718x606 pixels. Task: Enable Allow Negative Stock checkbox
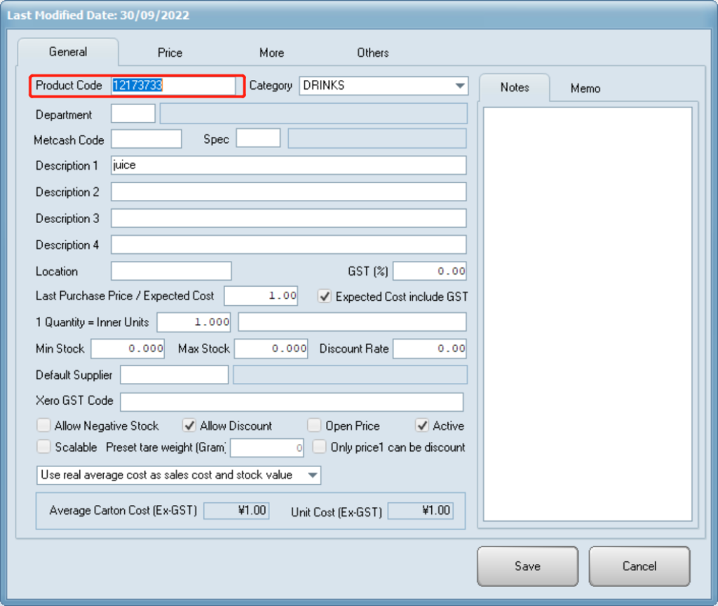[44, 426]
